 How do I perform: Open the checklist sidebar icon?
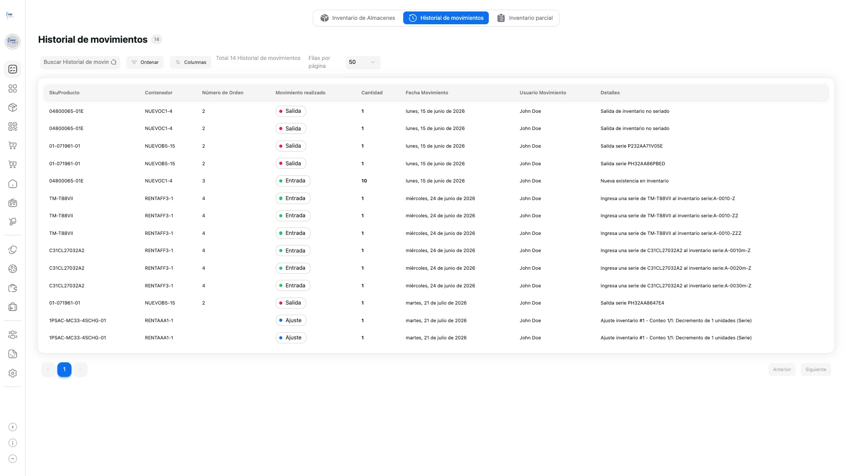point(13,69)
